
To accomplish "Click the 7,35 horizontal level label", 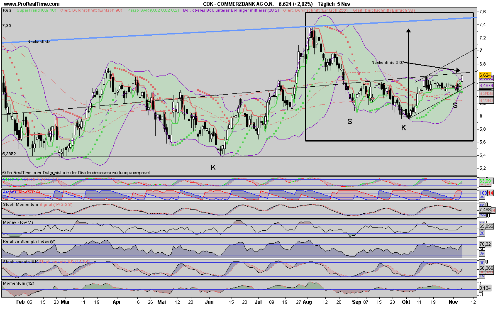I will [6, 26].
